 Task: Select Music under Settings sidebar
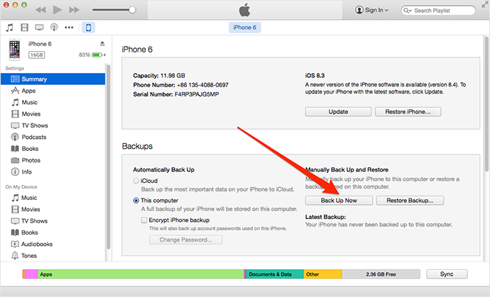pos(53,102)
